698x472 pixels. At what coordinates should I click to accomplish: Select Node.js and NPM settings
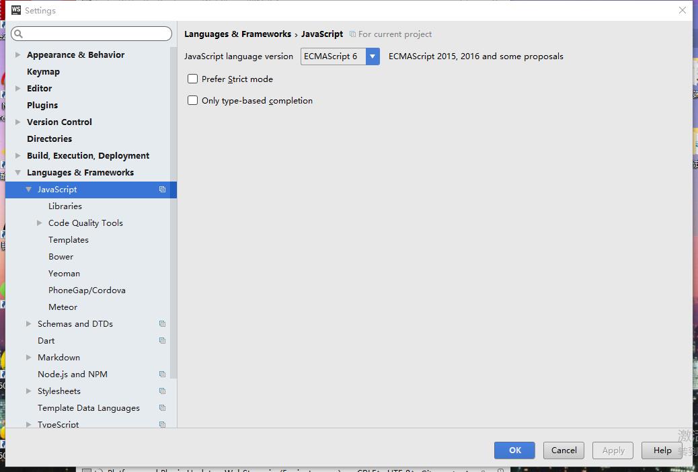point(73,375)
